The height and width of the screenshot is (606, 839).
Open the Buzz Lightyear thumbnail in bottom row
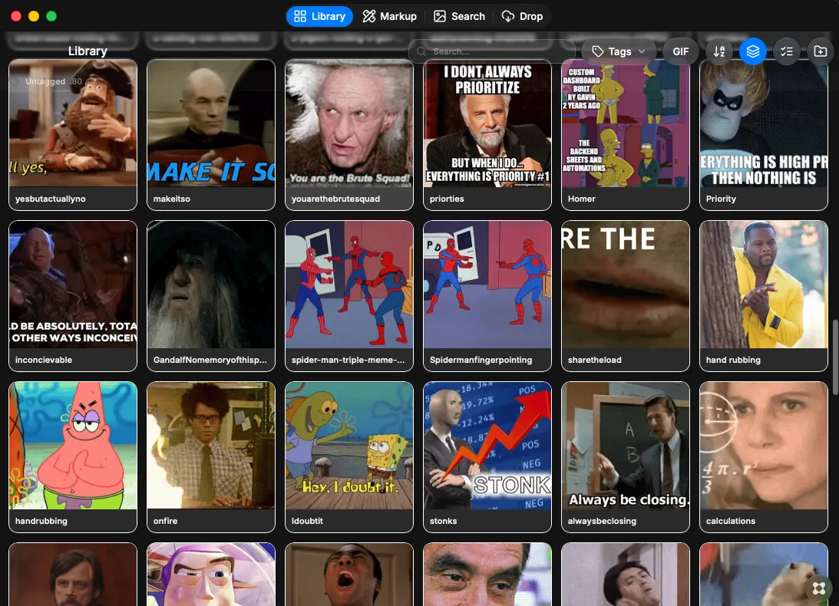[211, 575]
